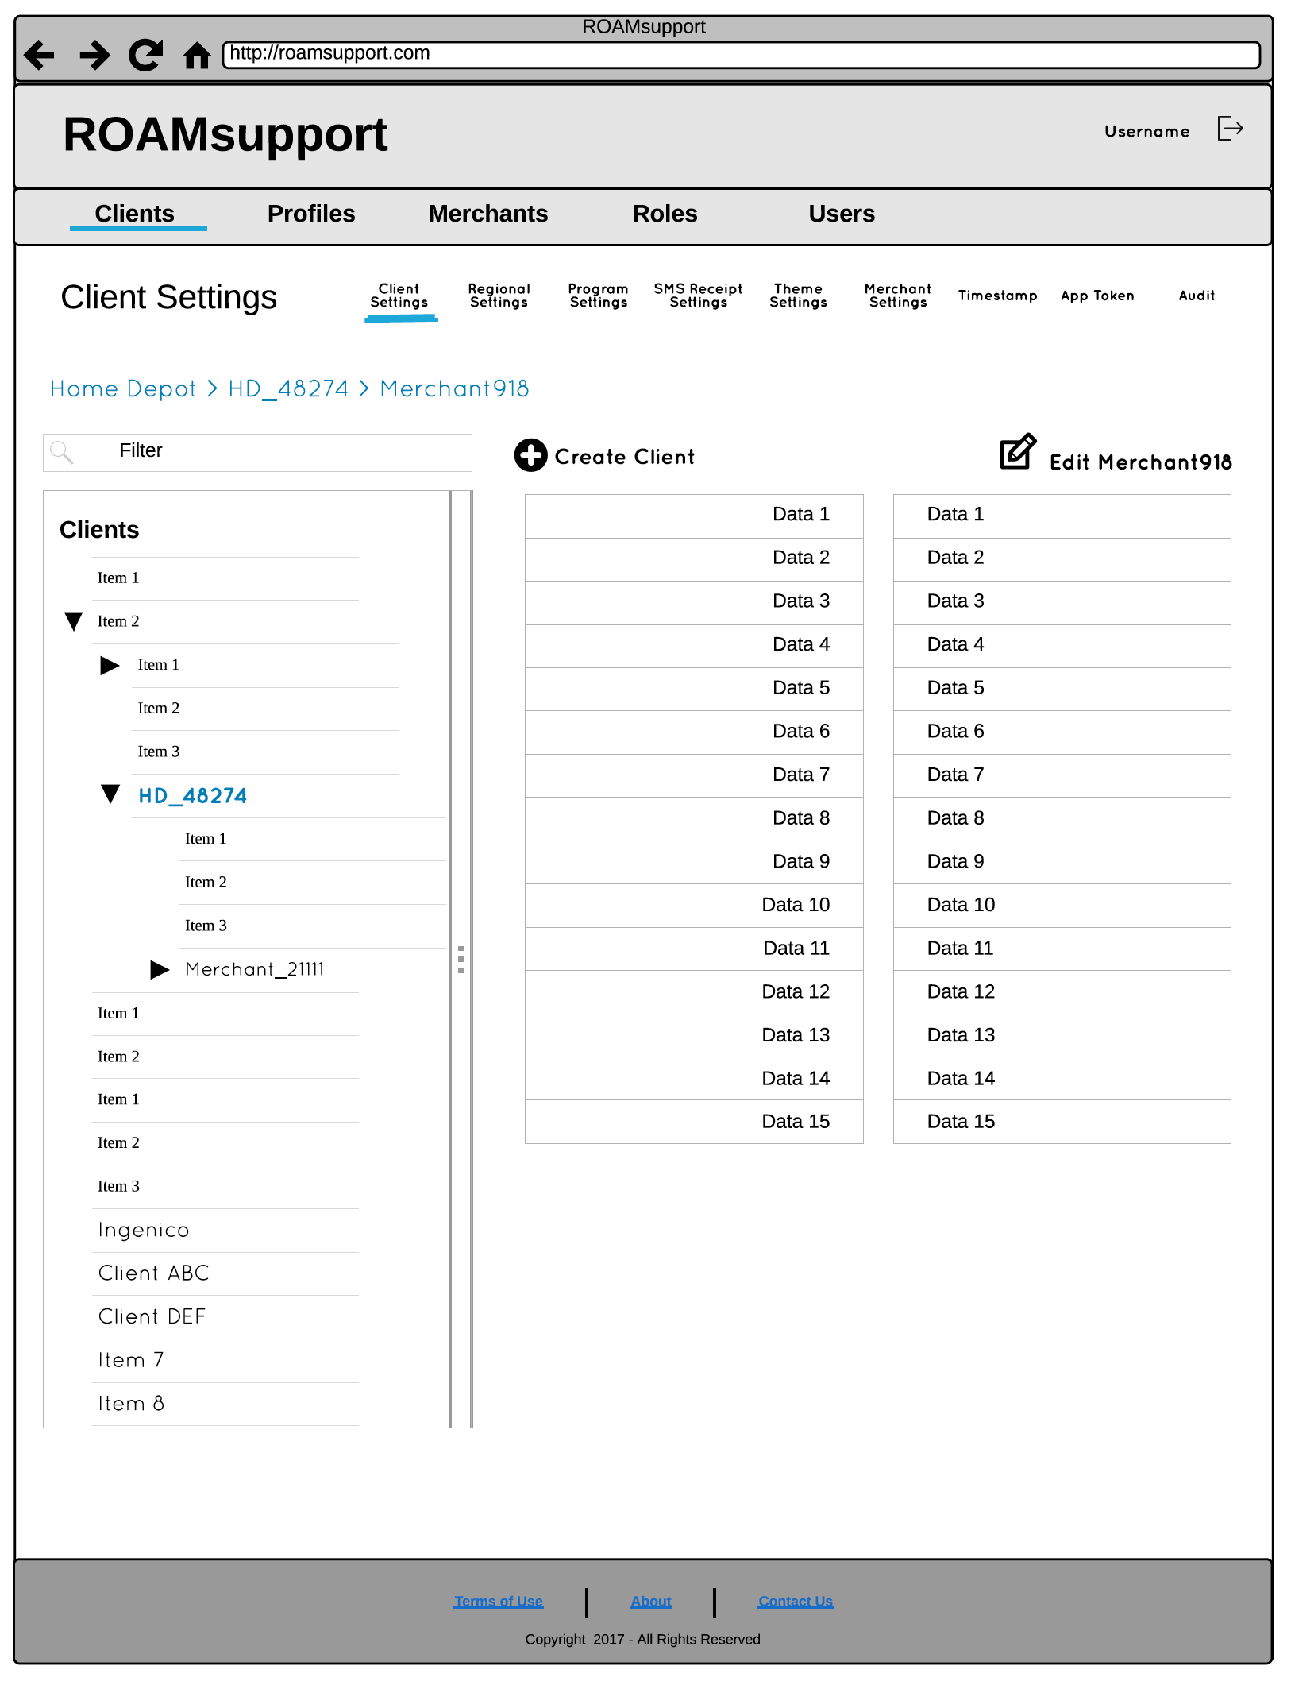The image size is (1291, 1681).
Task: Select Item 8 in the clients list
Action: [131, 1404]
